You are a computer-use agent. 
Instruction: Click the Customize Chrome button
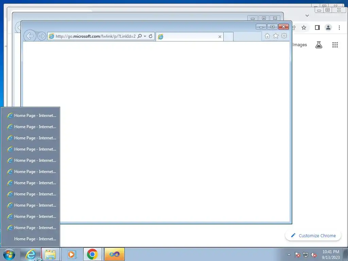tap(313, 236)
